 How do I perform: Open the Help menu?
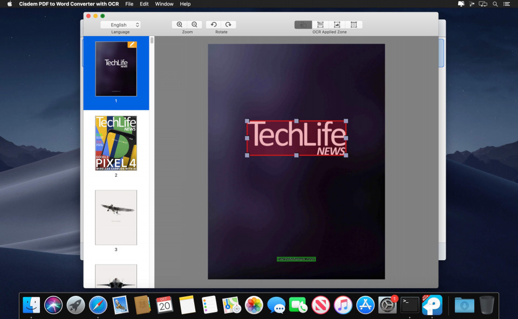pos(185,4)
